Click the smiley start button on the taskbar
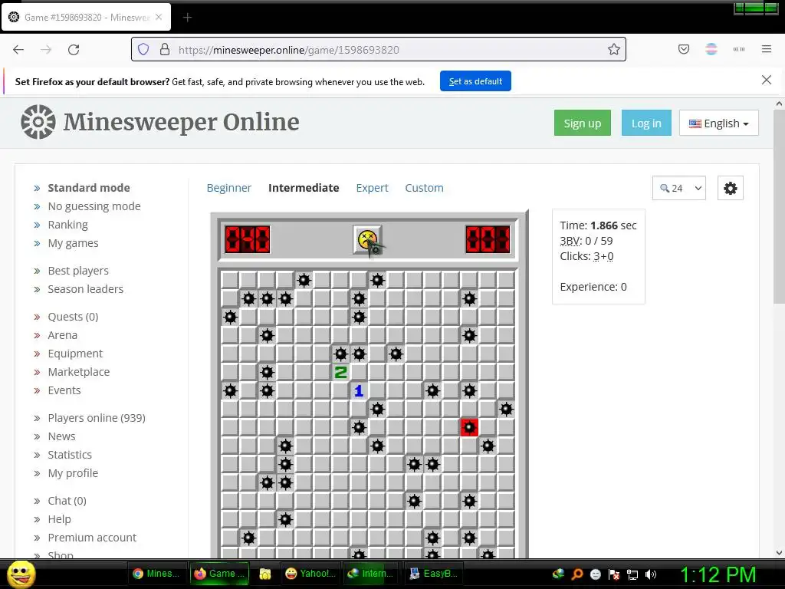This screenshot has height=589, width=785. click(21, 574)
